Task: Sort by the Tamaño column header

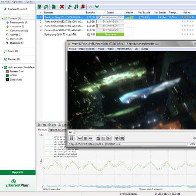Action: [90, 13]
